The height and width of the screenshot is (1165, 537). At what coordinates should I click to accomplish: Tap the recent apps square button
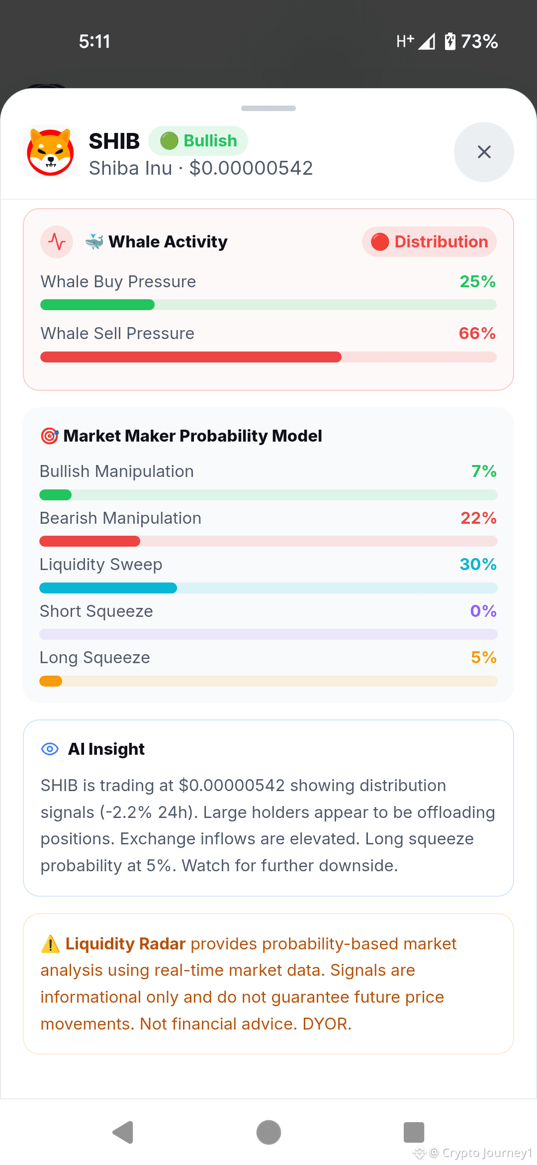click(414, 1133)
